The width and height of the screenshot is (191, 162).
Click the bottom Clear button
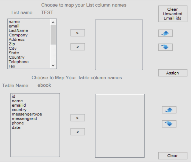tap(173, 156)
